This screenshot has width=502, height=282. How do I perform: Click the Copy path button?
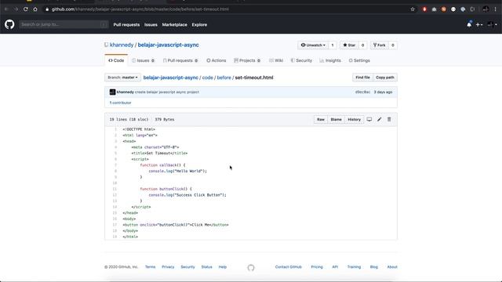click(385, 78)
